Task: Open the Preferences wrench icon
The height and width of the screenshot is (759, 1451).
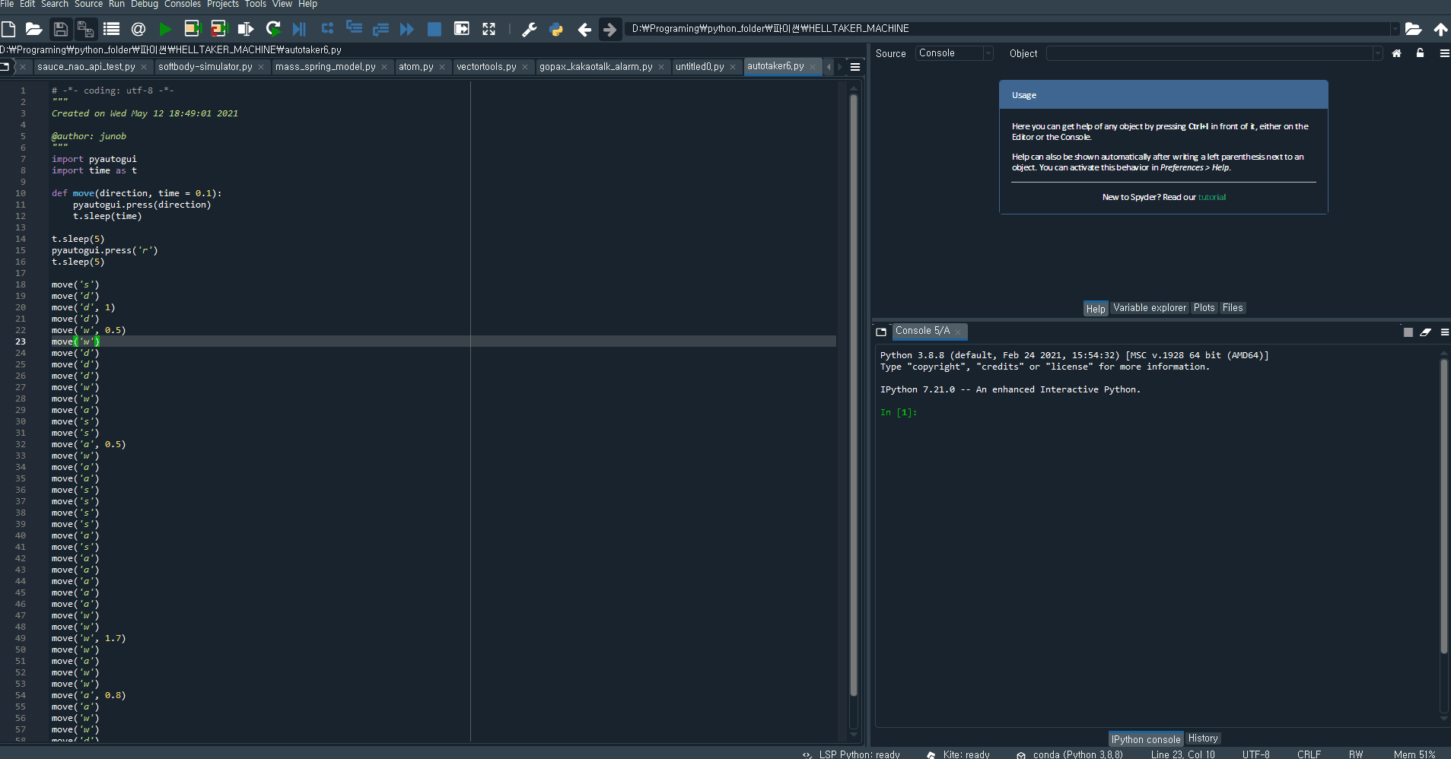Action: click(x=529, y=29)
